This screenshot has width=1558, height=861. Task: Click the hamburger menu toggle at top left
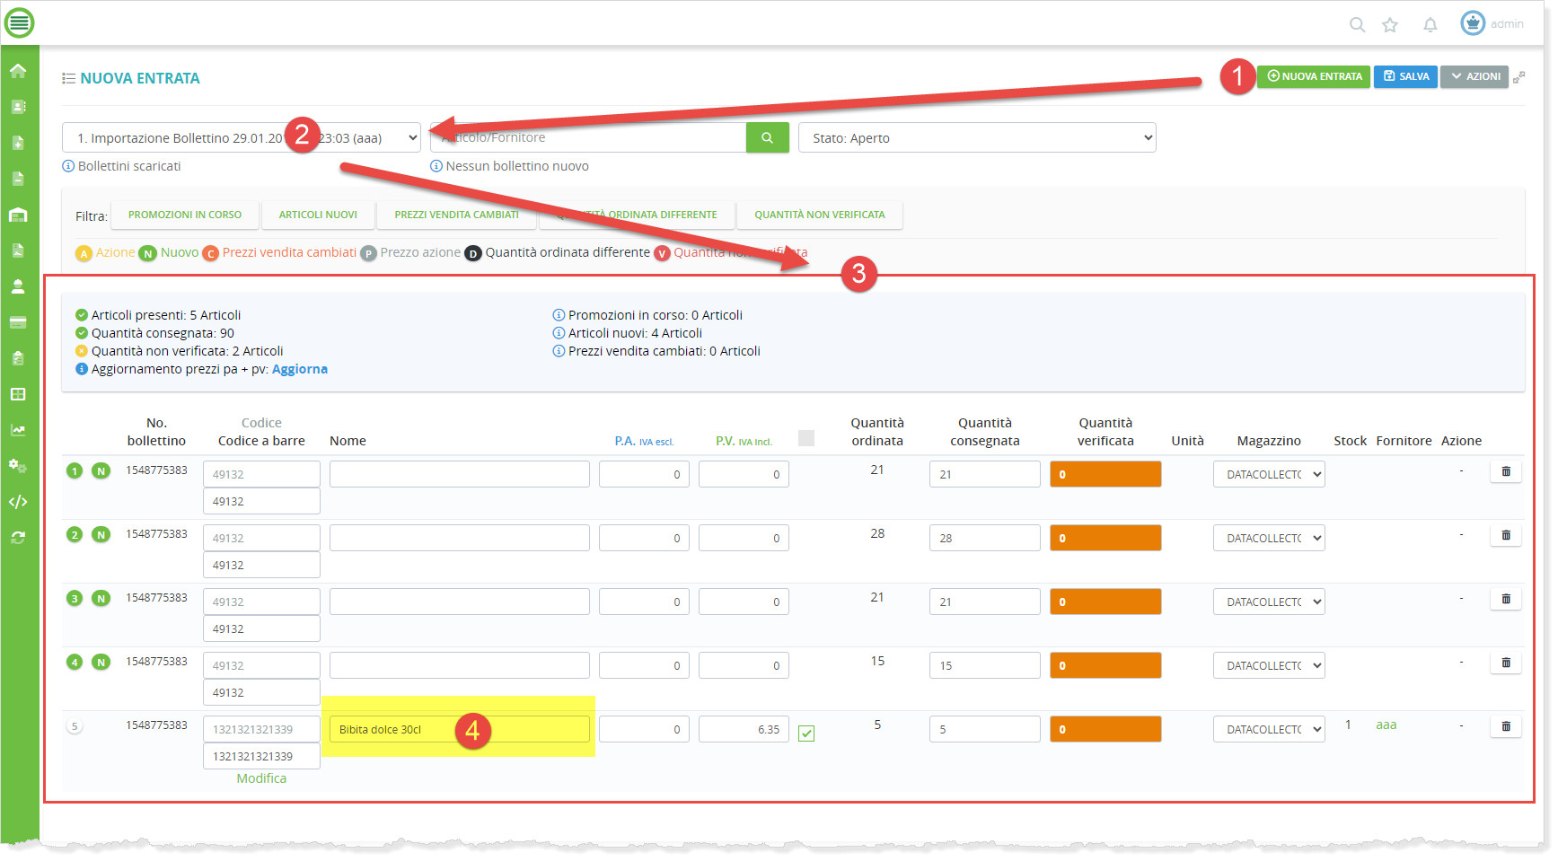point(19,22)
